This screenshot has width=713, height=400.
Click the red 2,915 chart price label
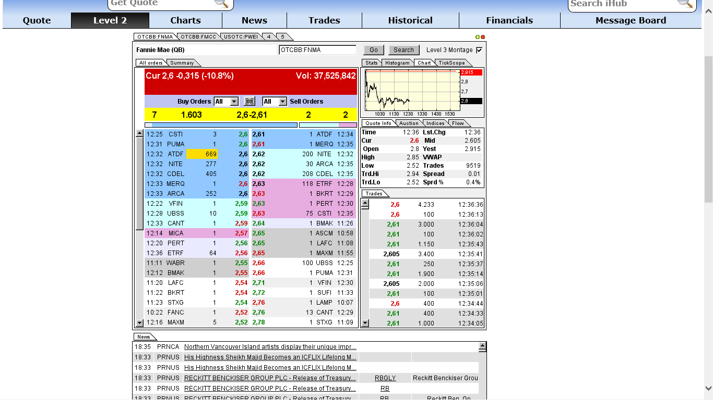click(x=471, y=72)
